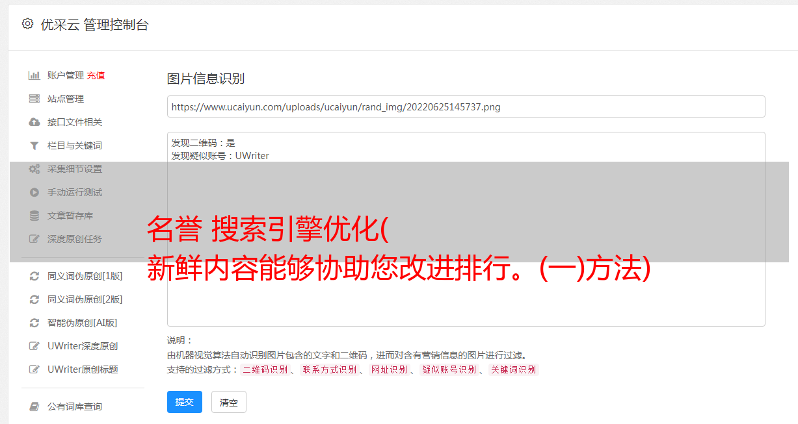Open 账户管理 in the sidebar

coord(66,75)
